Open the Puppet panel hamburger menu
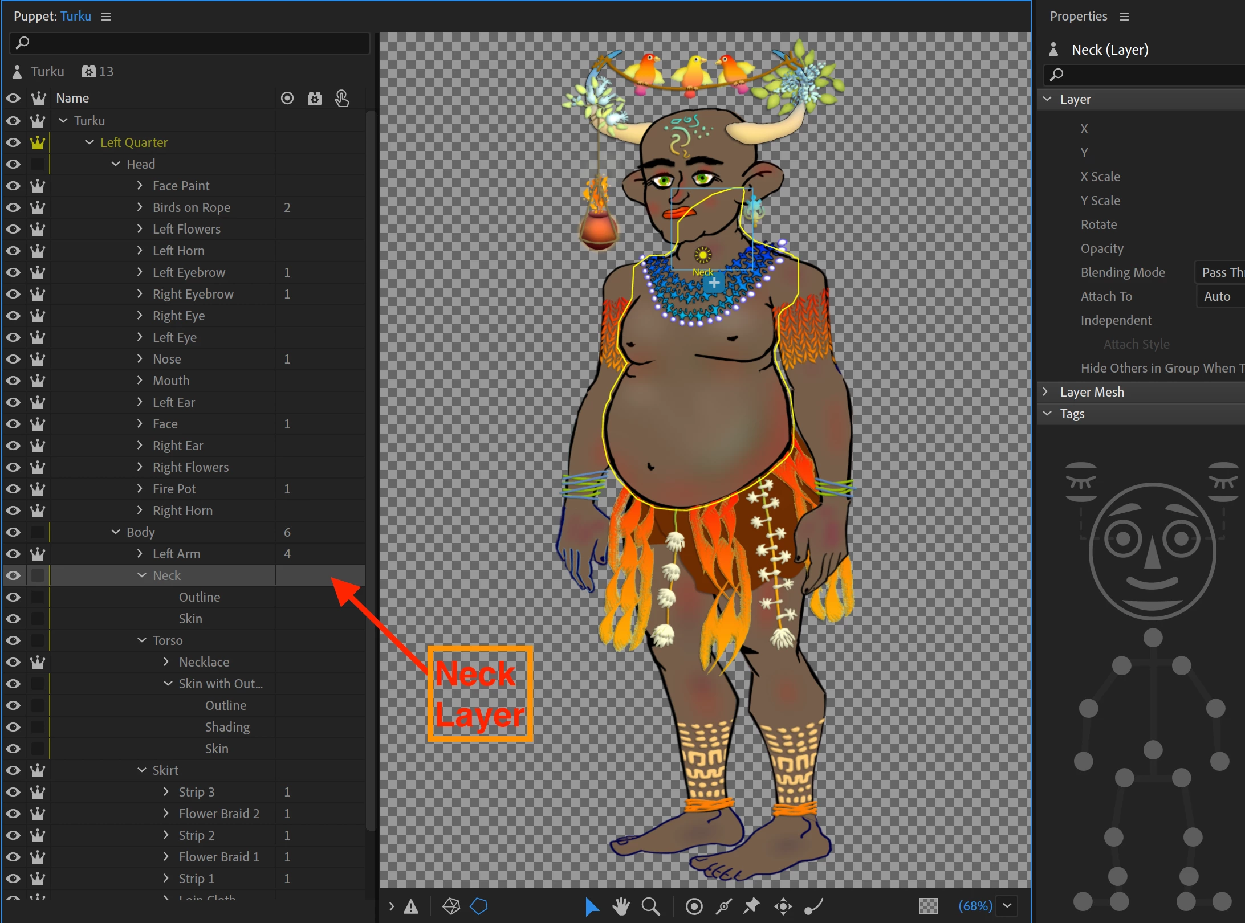1245x923 pixels. pos(106,17)
